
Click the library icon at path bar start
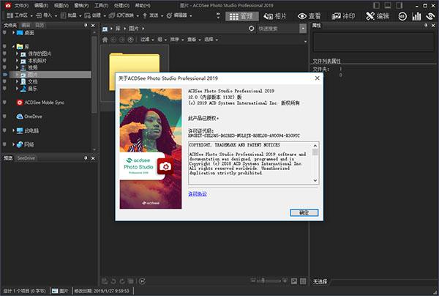tap(105, 29)
